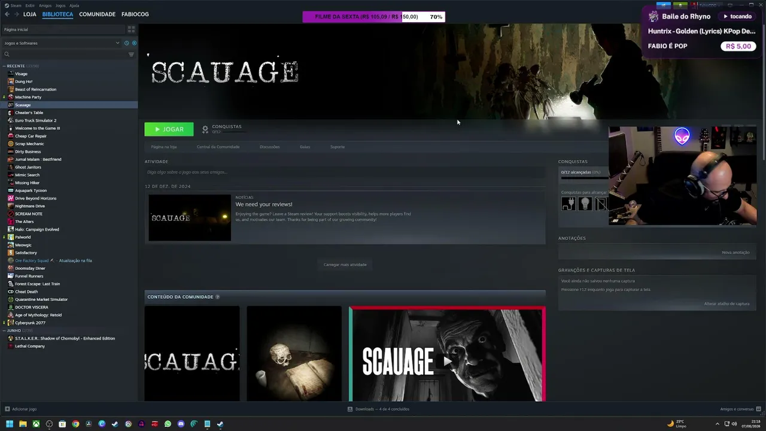Switch library to grid collections view
The width and height of the screenshot is (766, 431).
pyautogui.click(x=131, y=29)
